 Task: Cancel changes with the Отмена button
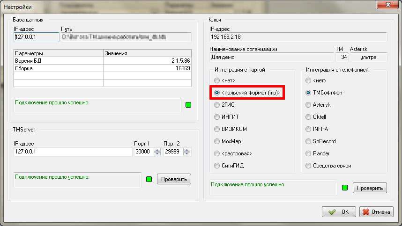pos(376,212)
